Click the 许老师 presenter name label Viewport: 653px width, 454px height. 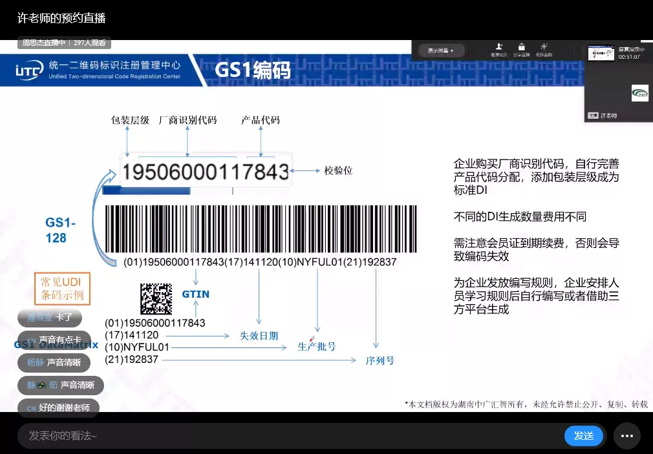(608, 116)
